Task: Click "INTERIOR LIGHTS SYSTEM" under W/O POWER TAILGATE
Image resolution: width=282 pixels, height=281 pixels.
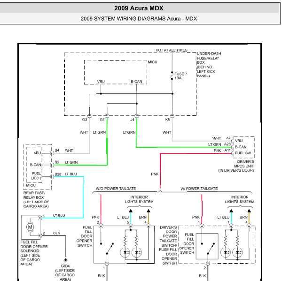Action: (139, 199)
